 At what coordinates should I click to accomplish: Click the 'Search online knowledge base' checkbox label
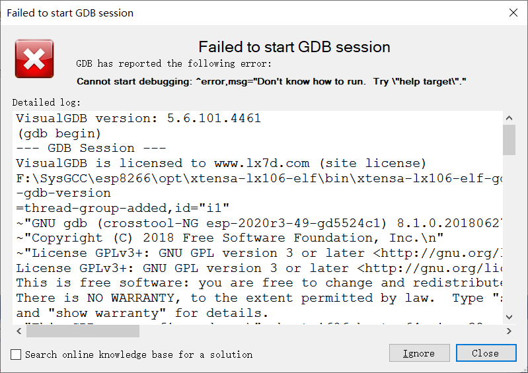click(139, 355)
